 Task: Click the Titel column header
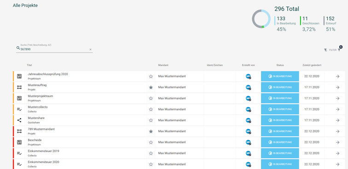point(29,65)
